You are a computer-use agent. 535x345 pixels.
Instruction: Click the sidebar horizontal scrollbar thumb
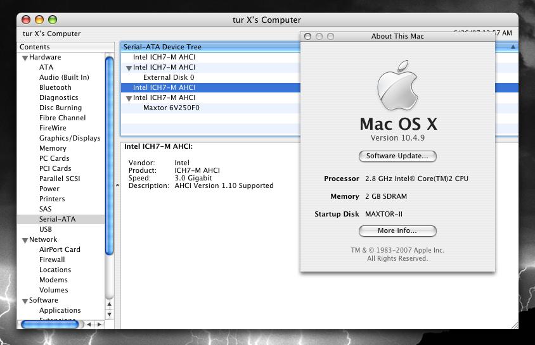click(50, 324)
